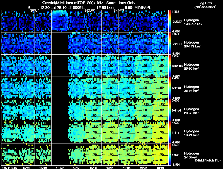223x169 pixels.
Task: Click the 097T15:43 time axis label
Action: tap(9, 168)
